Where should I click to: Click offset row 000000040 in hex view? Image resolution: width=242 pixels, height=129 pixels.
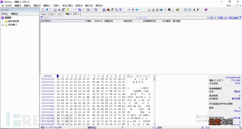click(x=48, y=88)
